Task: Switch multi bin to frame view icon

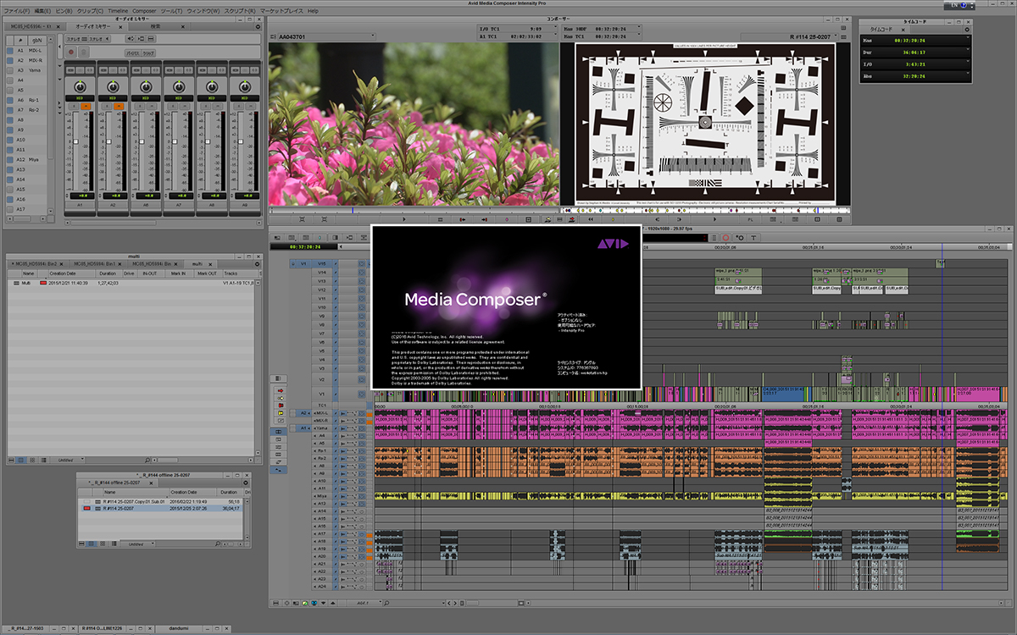Action: click(x=31, y=460)
